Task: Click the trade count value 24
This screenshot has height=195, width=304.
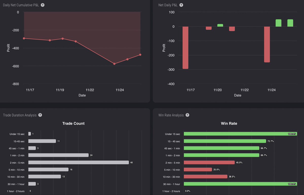Action: pos(91,155)
